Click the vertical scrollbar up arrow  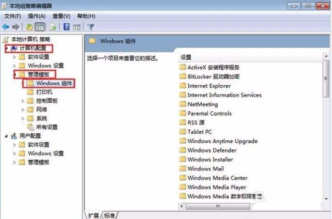tap(326, 56)
